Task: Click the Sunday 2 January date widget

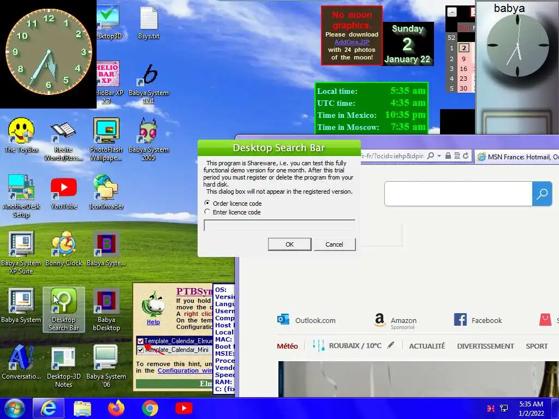Action: tap(407, 44)
